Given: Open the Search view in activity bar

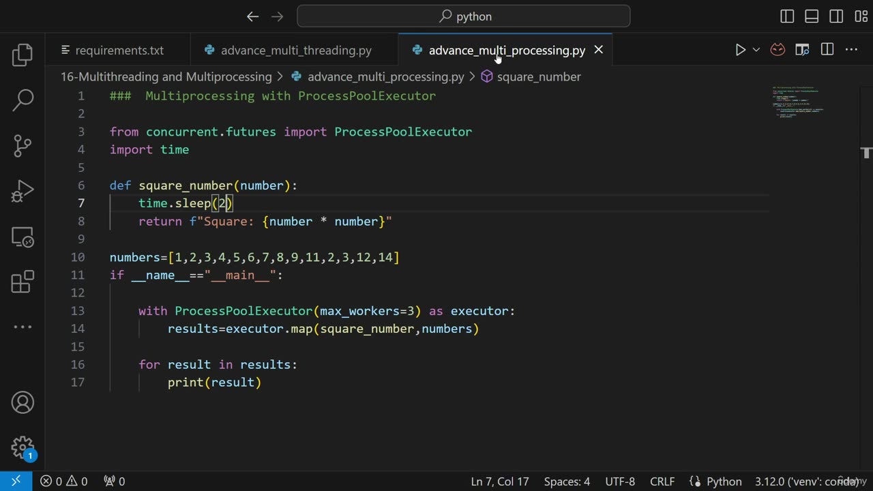Looking at the screenshot, I should (x=23, y=100).
